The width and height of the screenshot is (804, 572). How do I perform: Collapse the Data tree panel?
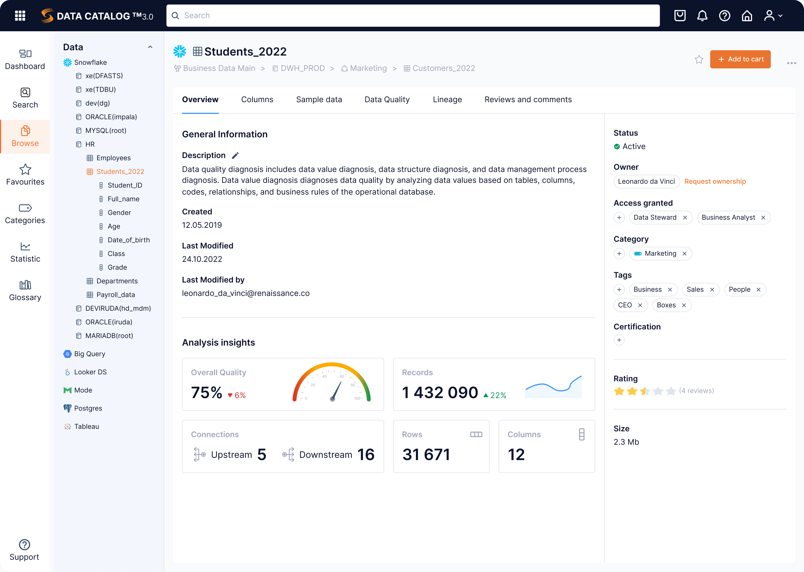pos(150,47)
